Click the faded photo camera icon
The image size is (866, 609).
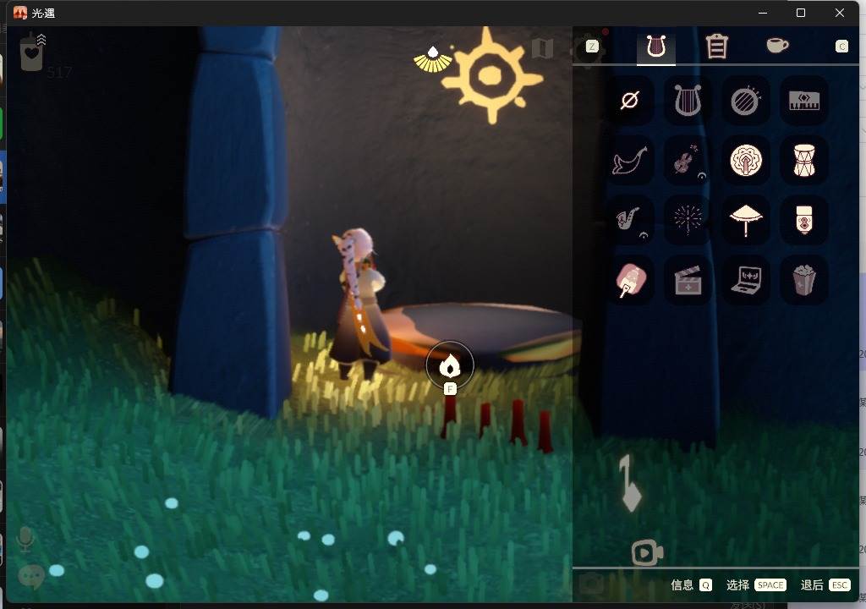pyautogui.click(x=591, y=584)
